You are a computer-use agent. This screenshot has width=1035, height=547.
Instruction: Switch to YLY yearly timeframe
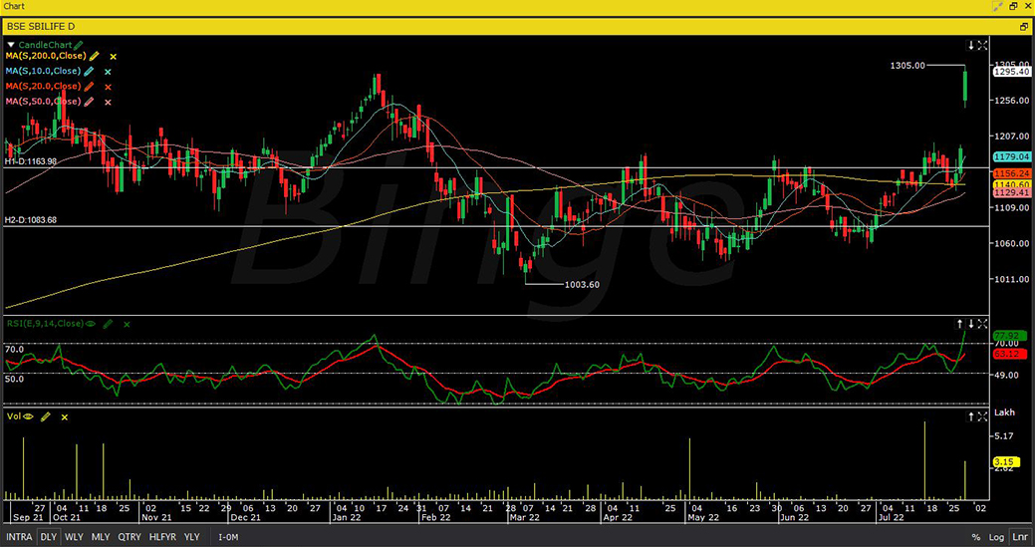point(191,537)
